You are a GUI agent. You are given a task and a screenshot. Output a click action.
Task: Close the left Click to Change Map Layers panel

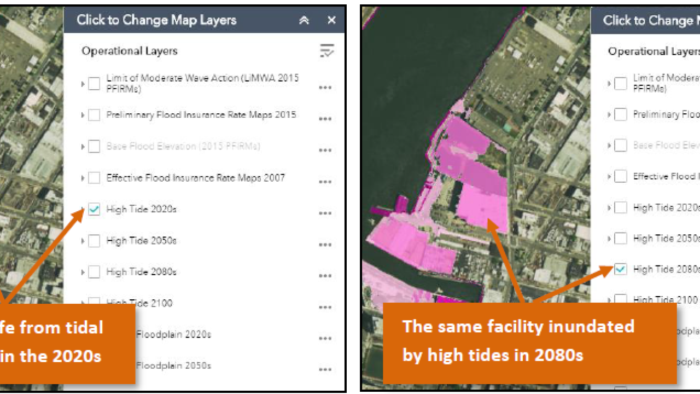click(331, 20)
